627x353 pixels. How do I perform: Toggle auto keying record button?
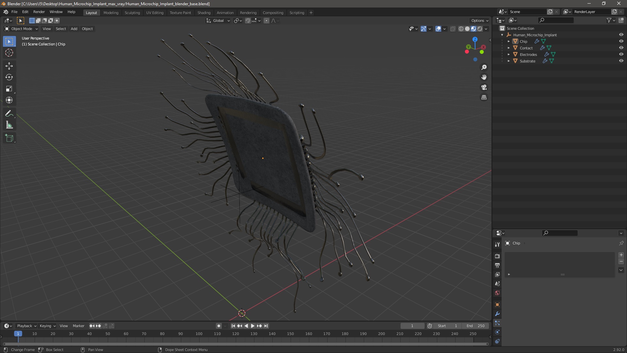(x=219, y=326)
